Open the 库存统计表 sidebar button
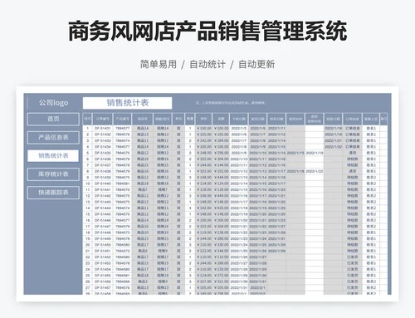415x318 pixels. click(53, 174)
